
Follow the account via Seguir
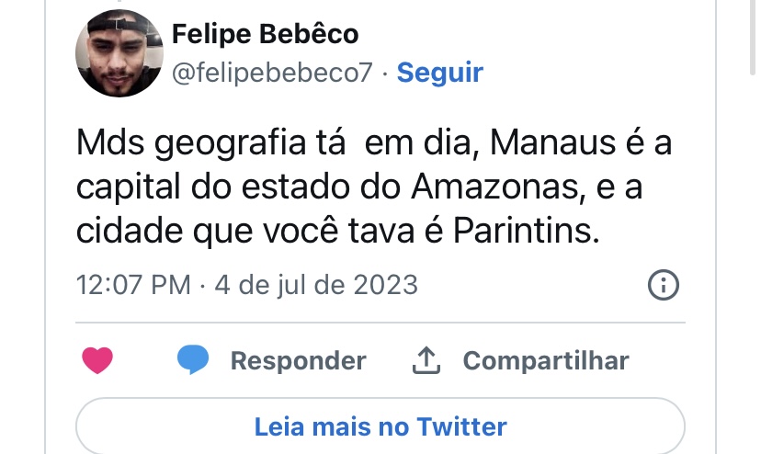pyautogui.click(x=439, y=73)
